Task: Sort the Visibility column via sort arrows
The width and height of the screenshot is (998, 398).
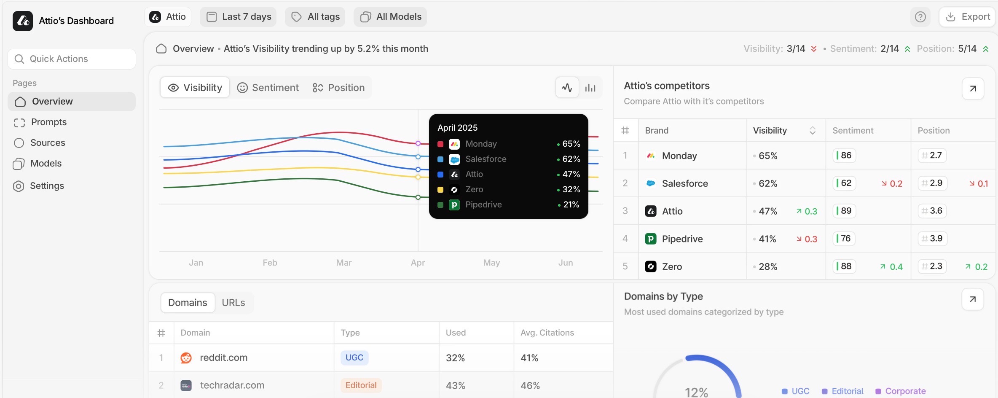Action: [x=813, y=131]
